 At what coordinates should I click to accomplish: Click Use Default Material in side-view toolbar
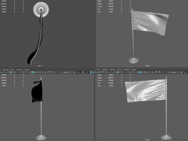click(142, 72)
